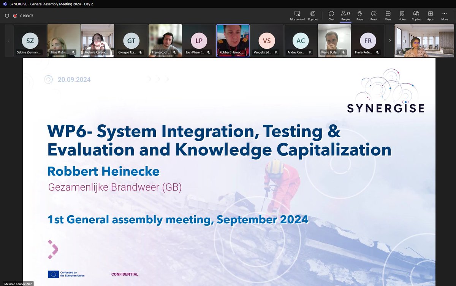Select Lien Pham's LP avatar tile
This screenshot has height=286, width=456.
[199, 41]
